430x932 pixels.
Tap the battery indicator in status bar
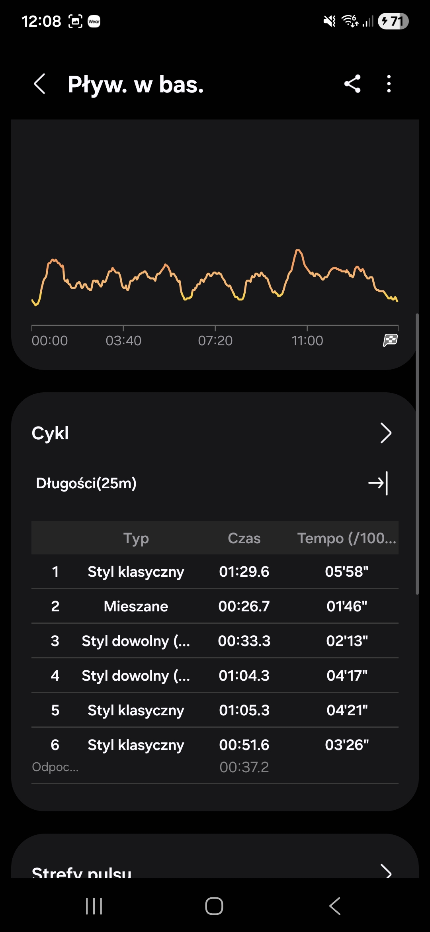click(x=393, y=21)
